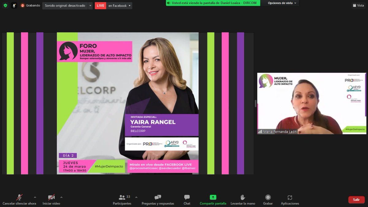Click the green Compartir pantalla button
The width and height of the screenshot is (368, 207).
click(x=213, y=200)
